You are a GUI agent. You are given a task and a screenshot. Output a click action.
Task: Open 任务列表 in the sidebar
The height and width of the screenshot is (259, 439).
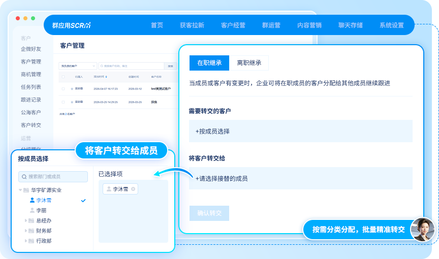coord(31,87)
